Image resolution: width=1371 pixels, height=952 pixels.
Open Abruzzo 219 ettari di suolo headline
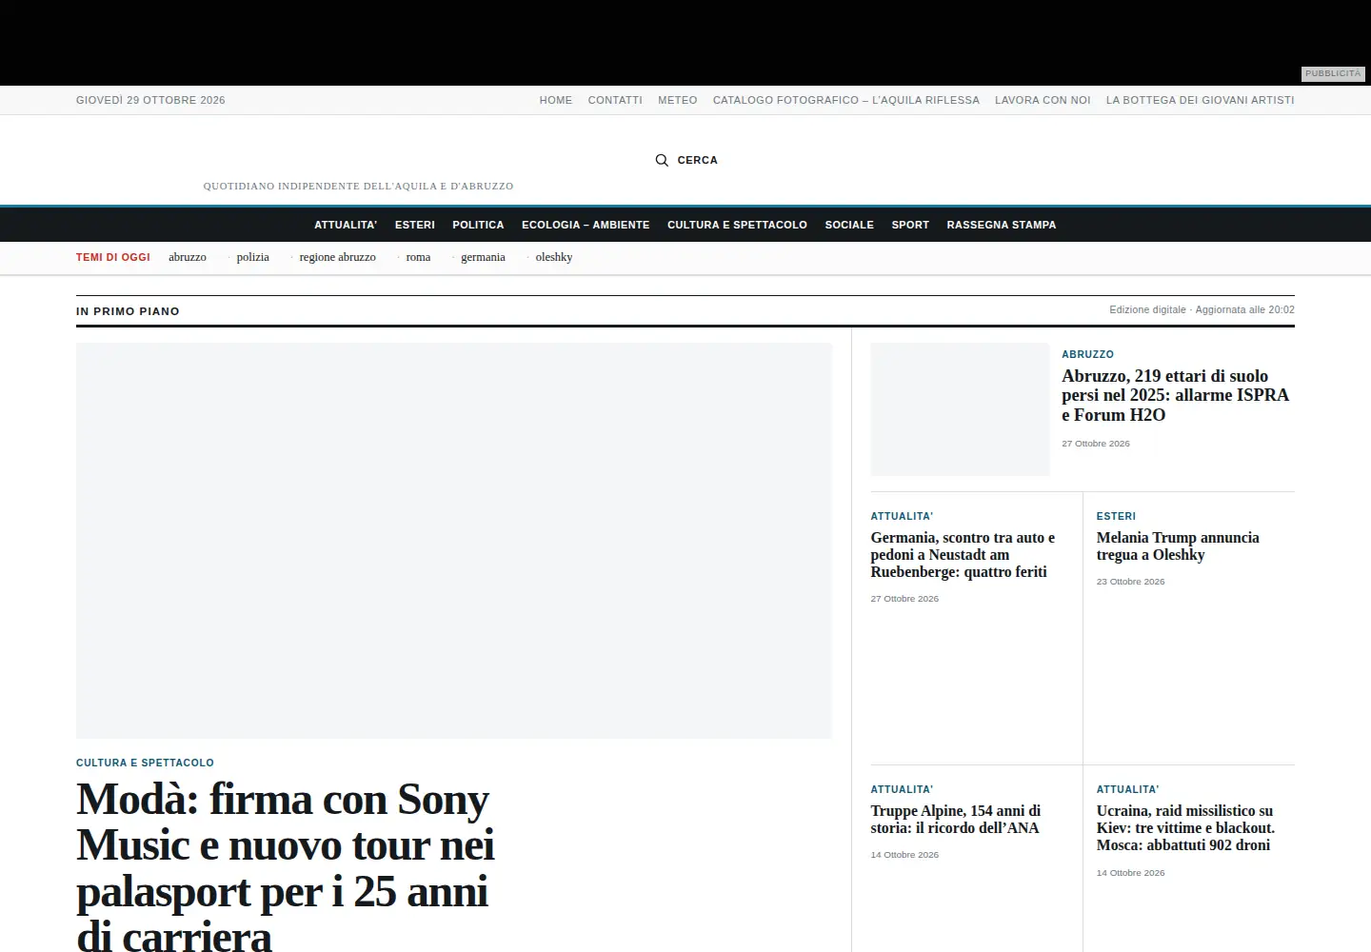(1176, 395)
